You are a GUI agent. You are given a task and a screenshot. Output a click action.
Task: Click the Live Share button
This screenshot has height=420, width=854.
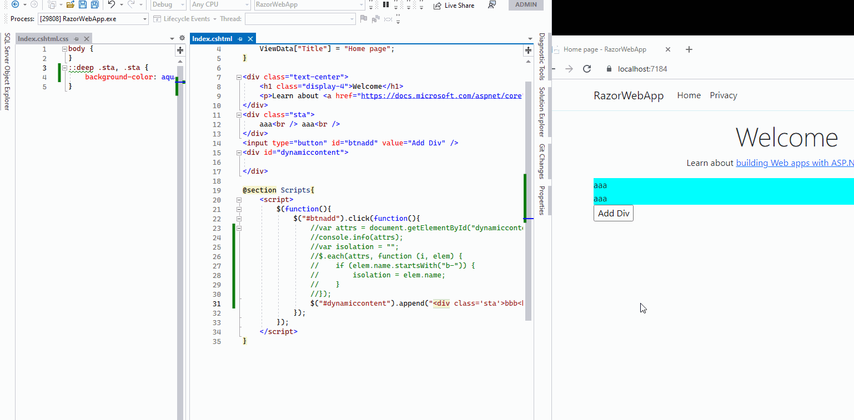coord(454,5)
